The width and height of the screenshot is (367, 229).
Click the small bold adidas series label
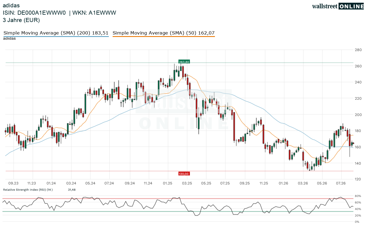click(10, 39)
